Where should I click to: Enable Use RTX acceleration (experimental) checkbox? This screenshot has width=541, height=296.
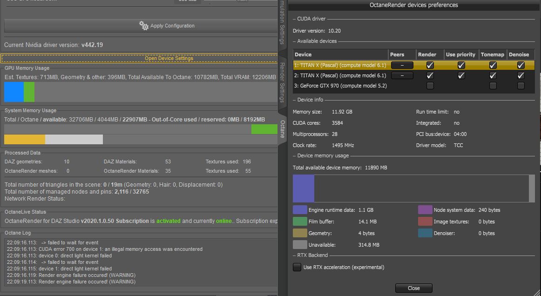pyautogui.click(x=297, y=267)
